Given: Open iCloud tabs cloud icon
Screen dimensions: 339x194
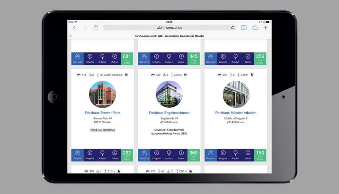Looking at the screenshot, I should (255, 28).
